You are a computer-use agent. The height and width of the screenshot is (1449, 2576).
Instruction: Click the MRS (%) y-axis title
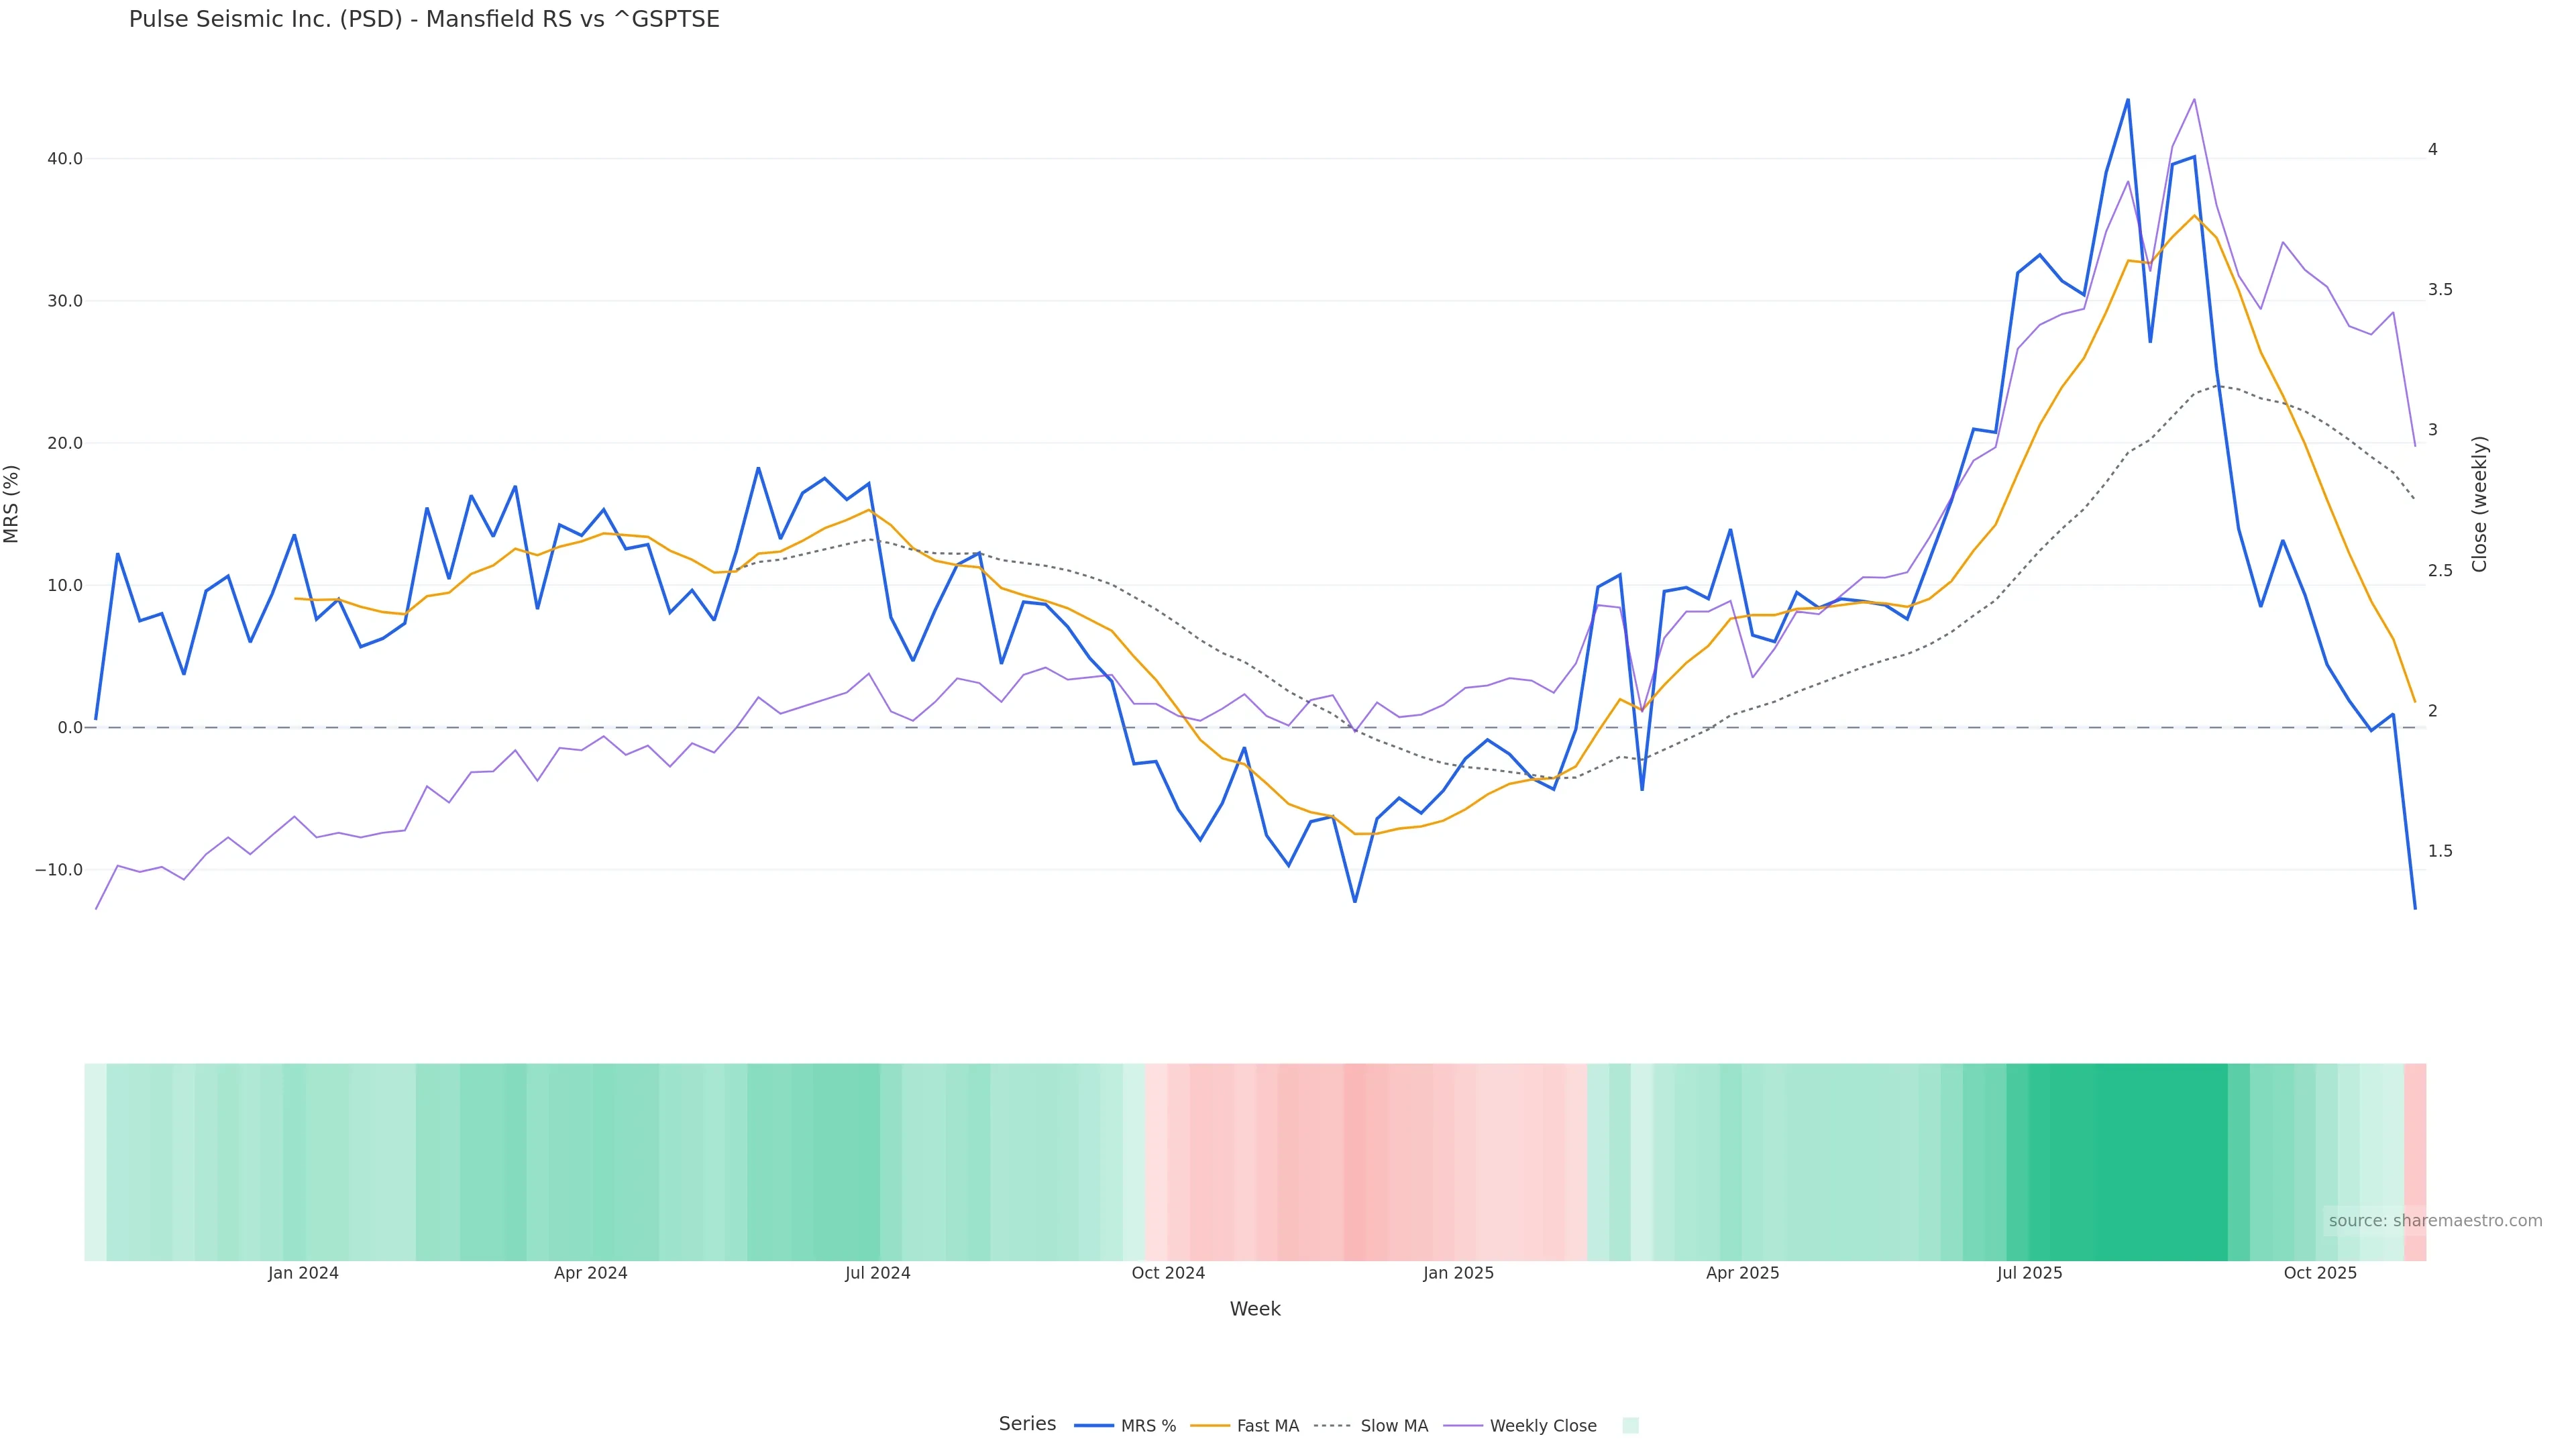(12, 504)
